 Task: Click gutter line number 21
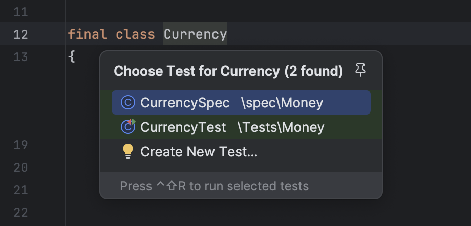20,190
